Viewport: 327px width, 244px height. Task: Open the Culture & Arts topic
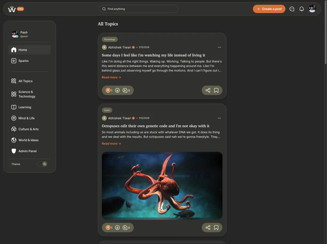point(28,129)
